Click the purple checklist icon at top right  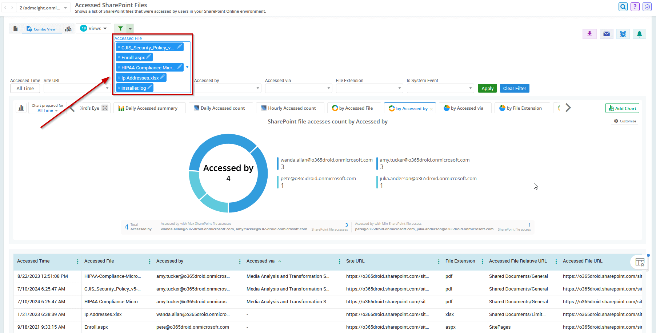tap(647, 7)
